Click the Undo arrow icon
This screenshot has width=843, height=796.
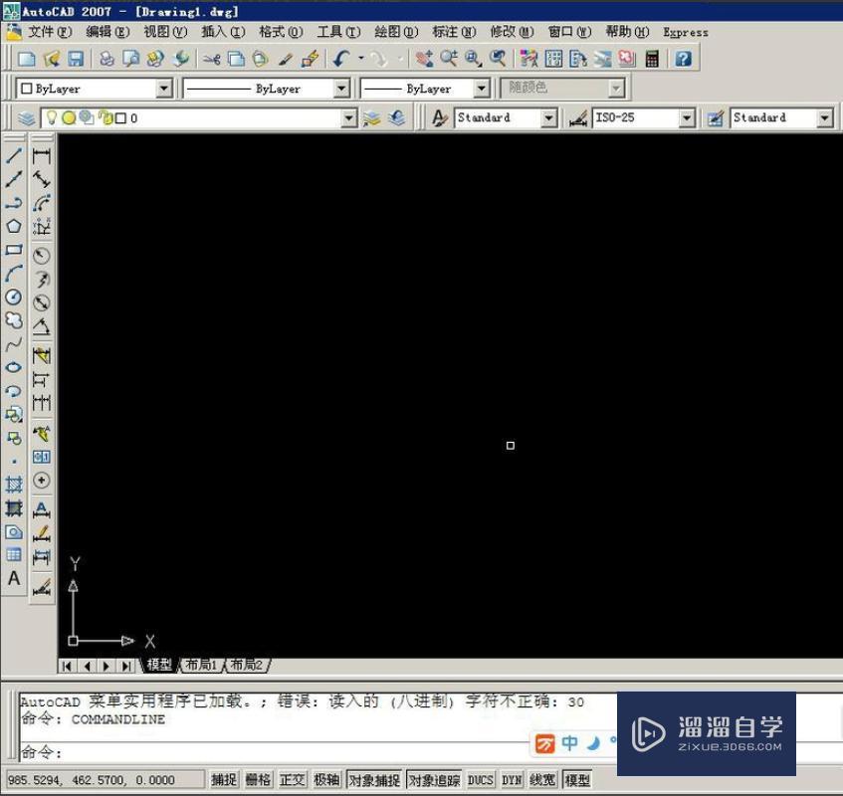341,59
